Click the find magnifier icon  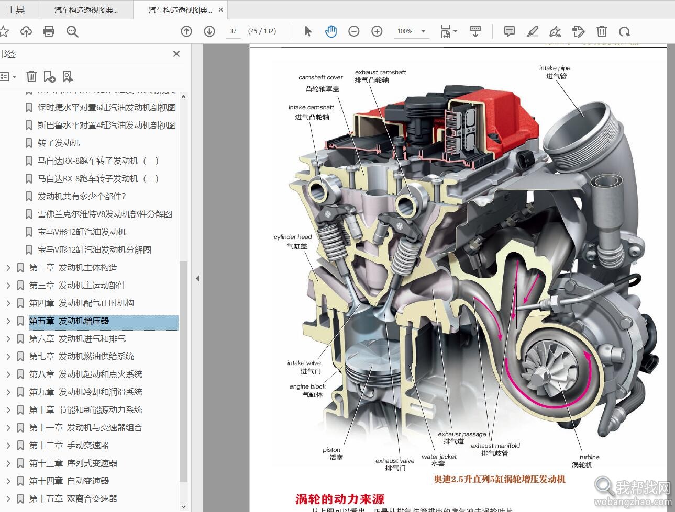tap(72, 31)
